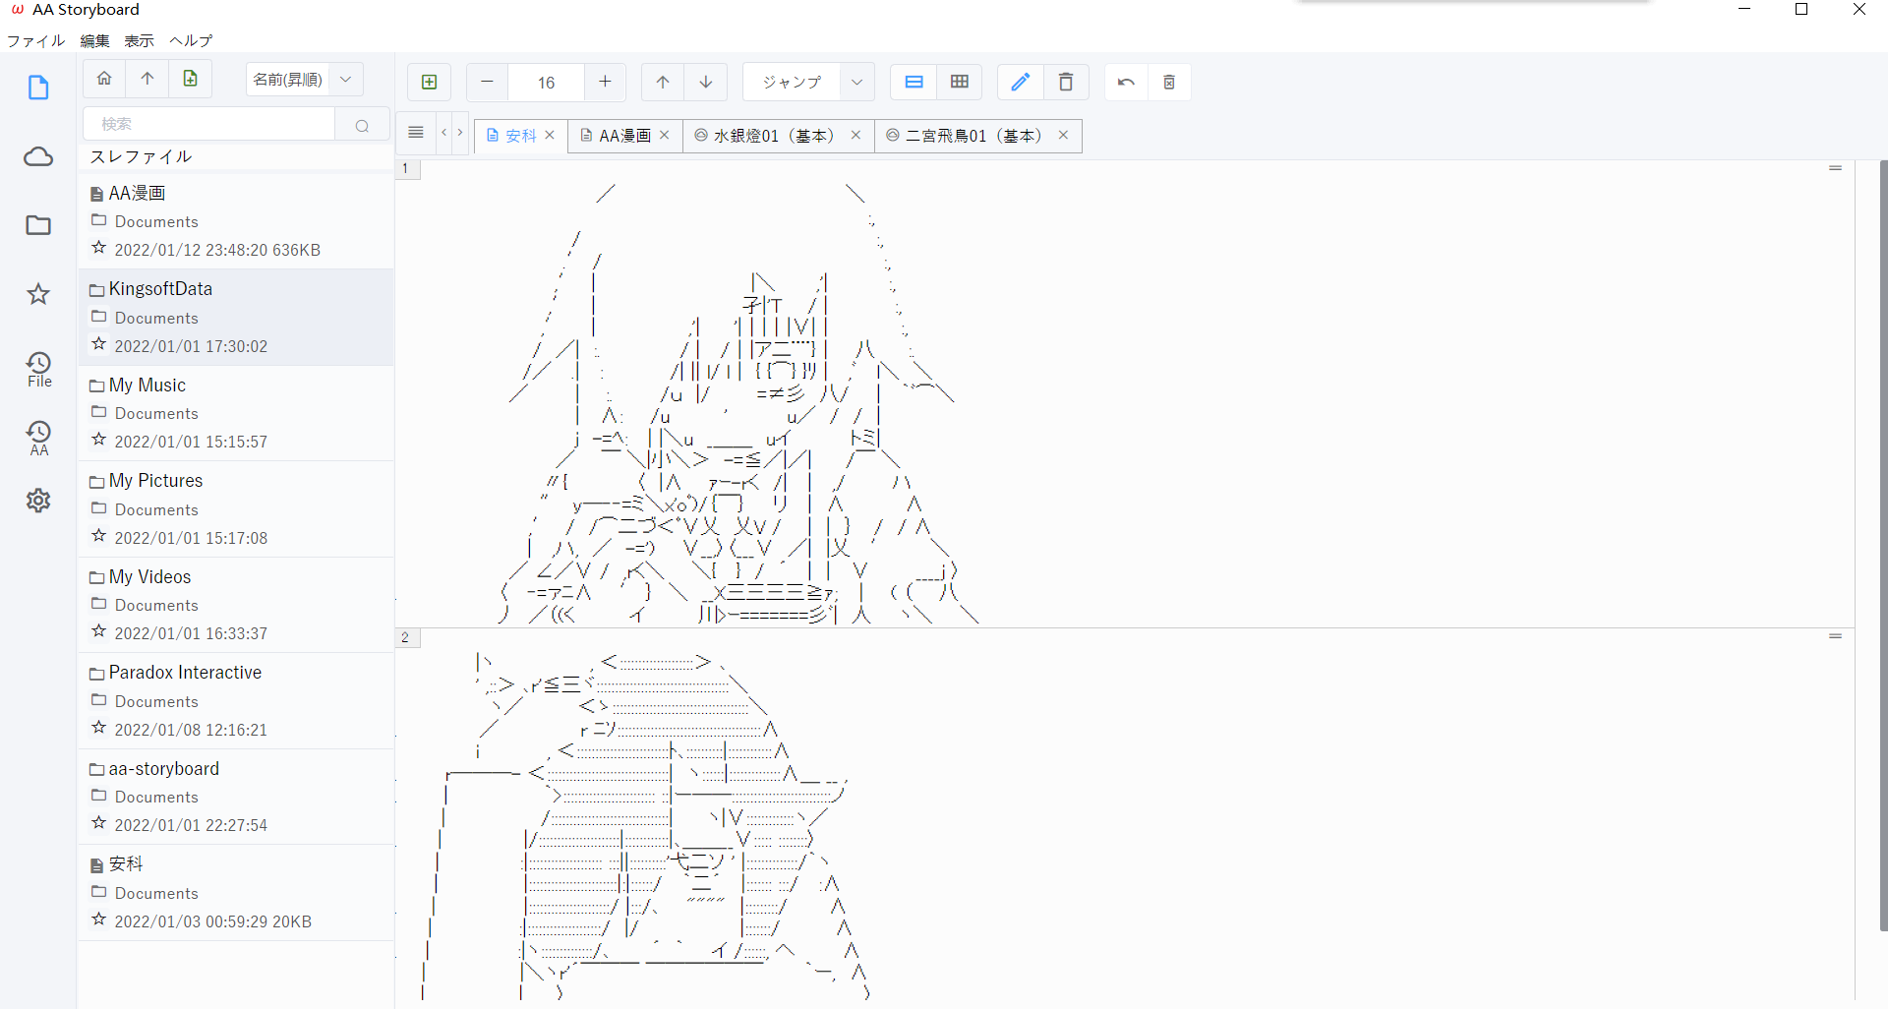Select the pencil edit icon
The image size is (1888, 1009).
(1020, 82)
